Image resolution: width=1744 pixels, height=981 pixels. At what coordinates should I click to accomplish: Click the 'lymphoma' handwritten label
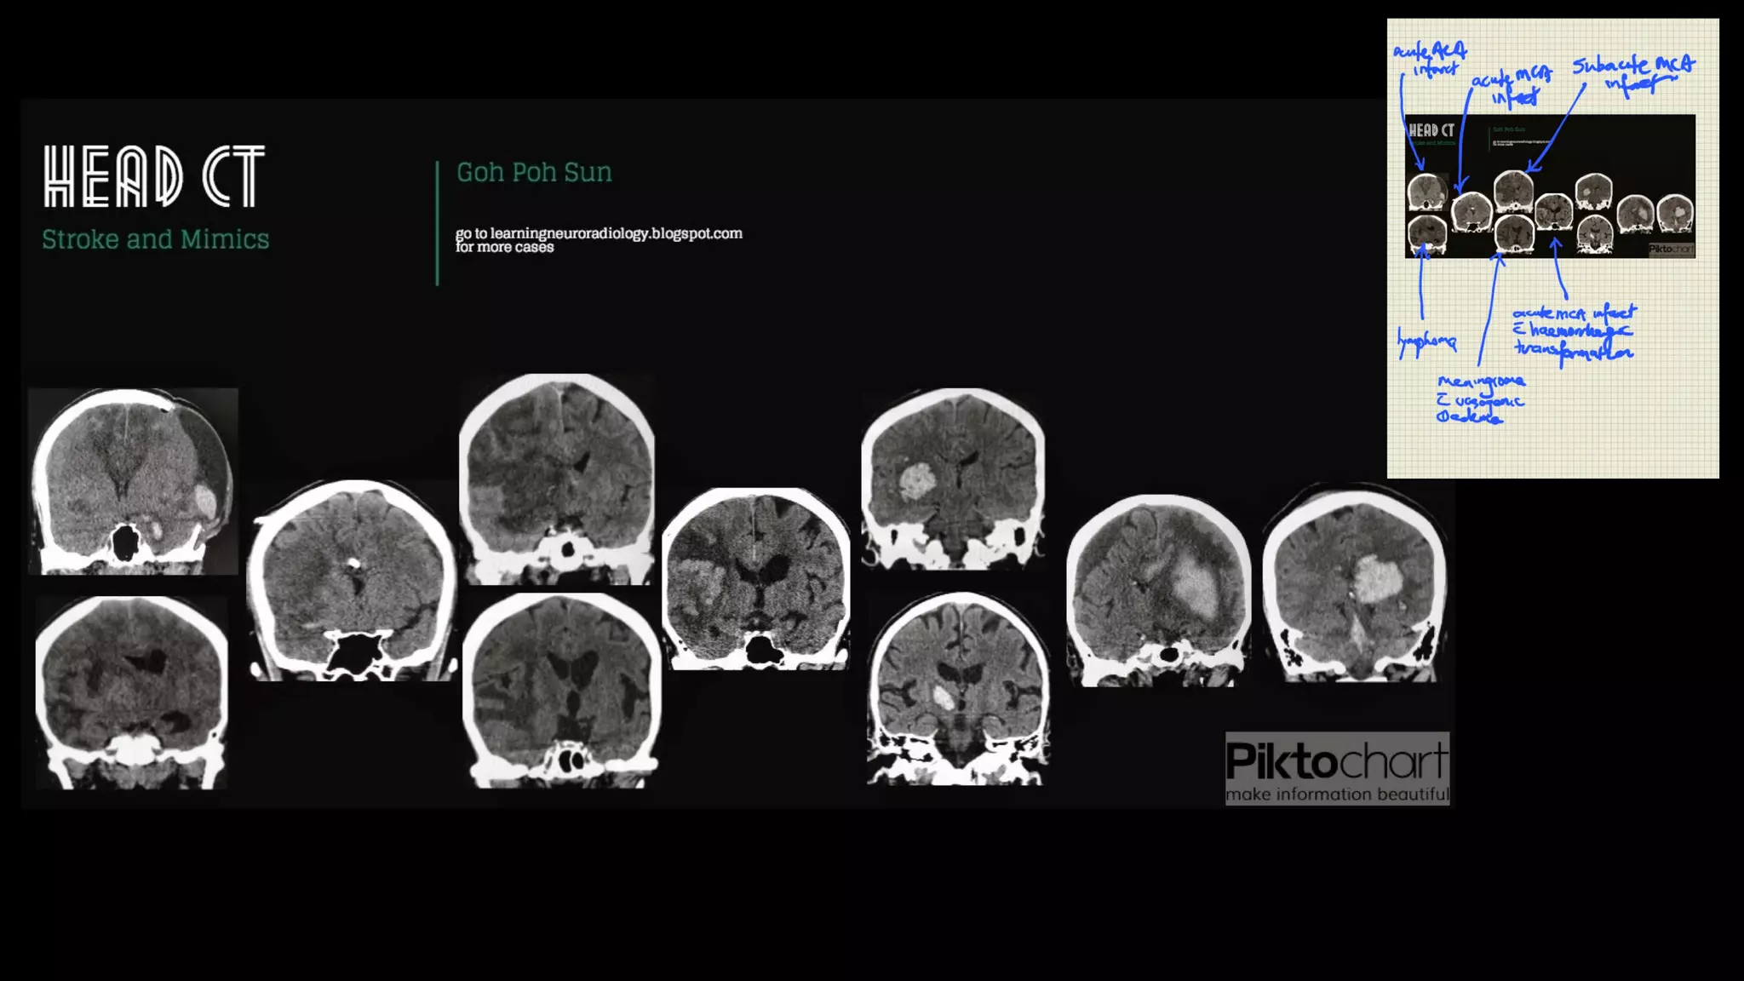(x=1426, y=341)
